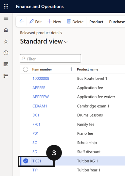Toggle the select-all rows circle
This screenshot has height=176, width=125.
[x=26, y=69]
